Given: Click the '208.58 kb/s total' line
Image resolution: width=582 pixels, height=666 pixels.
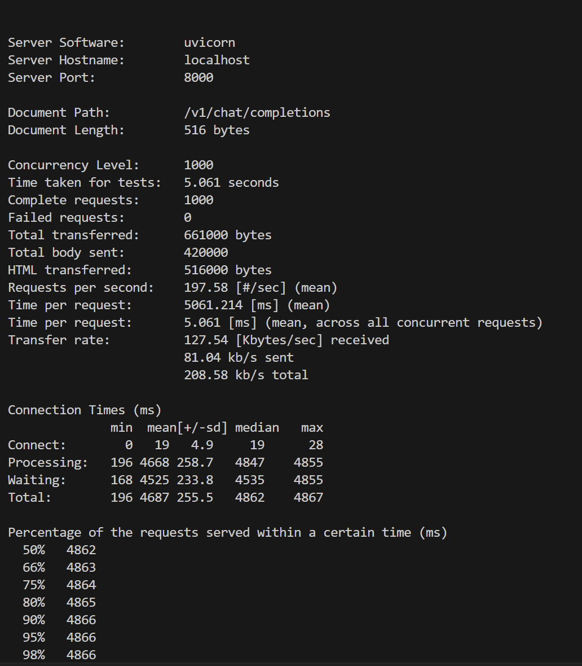Looking at the screenshot, I should click(x=246, y=375).
